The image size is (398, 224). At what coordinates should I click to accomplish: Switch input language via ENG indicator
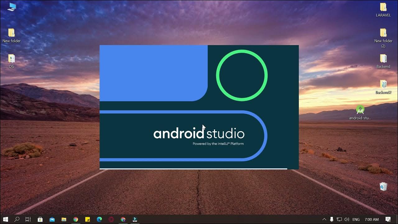coord(356,219)
